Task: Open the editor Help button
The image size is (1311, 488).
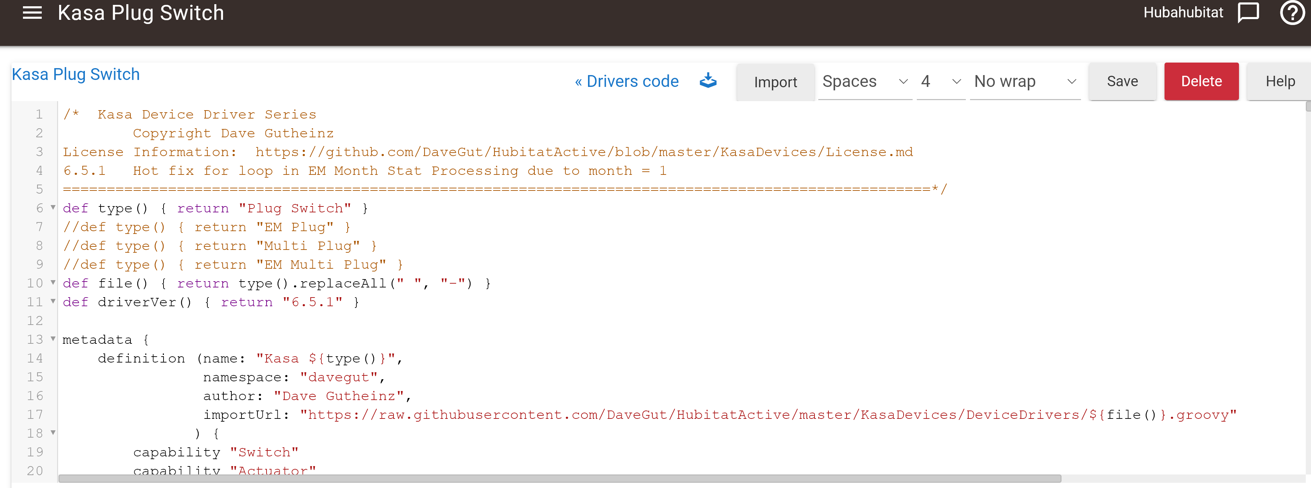Action: 1280,81
